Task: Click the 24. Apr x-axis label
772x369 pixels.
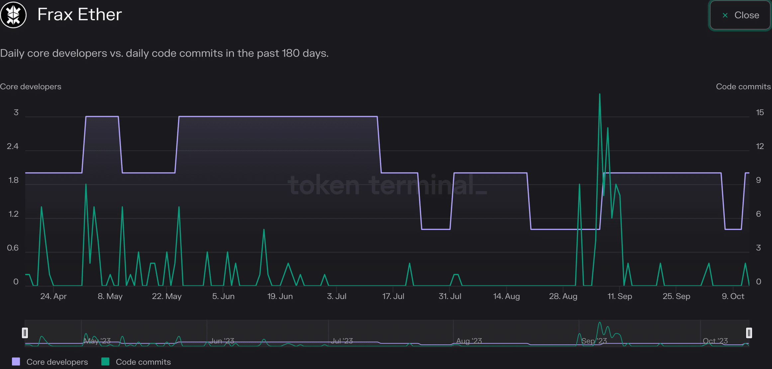Action: 53,296
